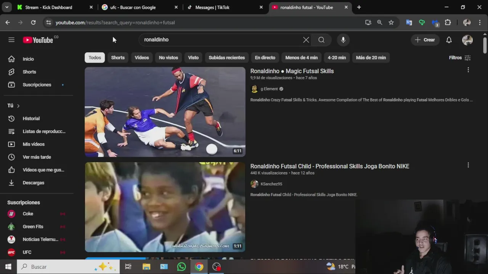The width and height of the screenshot is (488, 274).
Task: Open the tab search dropdown arrow
Action: pos(7,7)
